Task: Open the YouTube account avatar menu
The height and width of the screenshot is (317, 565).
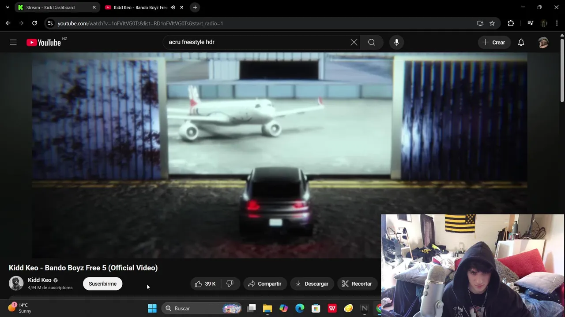Action: [x=543, y=42]
